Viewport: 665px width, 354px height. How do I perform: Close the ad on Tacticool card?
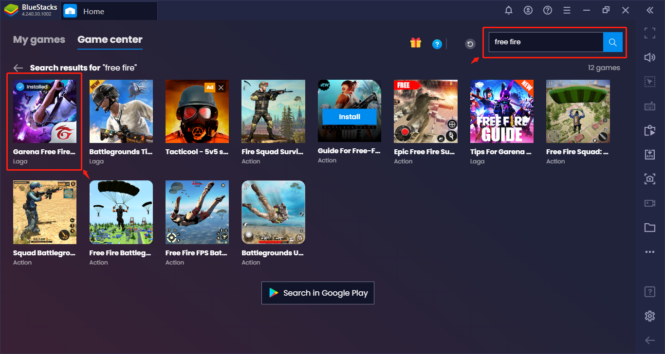click(221, 88)
